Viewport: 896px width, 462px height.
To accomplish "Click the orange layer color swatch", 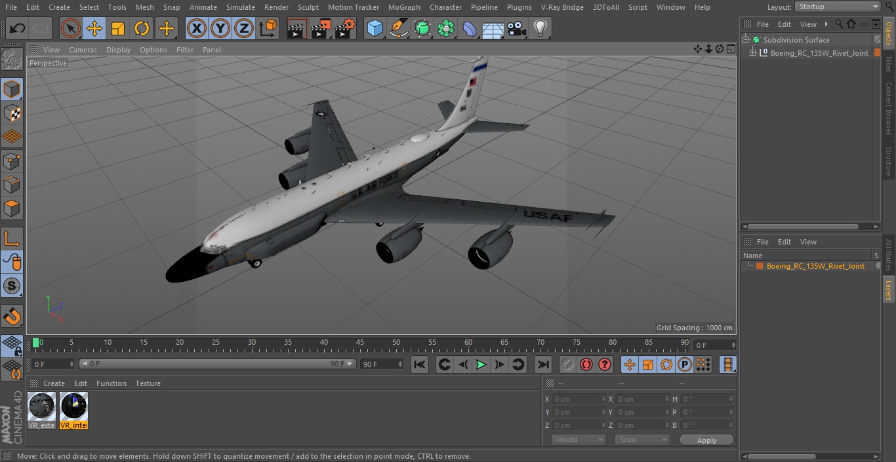I will pos(760,266).
